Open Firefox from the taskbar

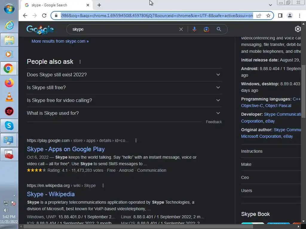[9, 83]
